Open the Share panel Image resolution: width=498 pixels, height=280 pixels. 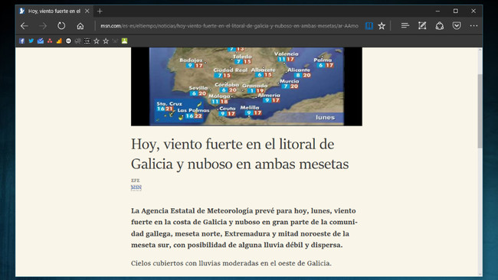click(x=440, y=26)
